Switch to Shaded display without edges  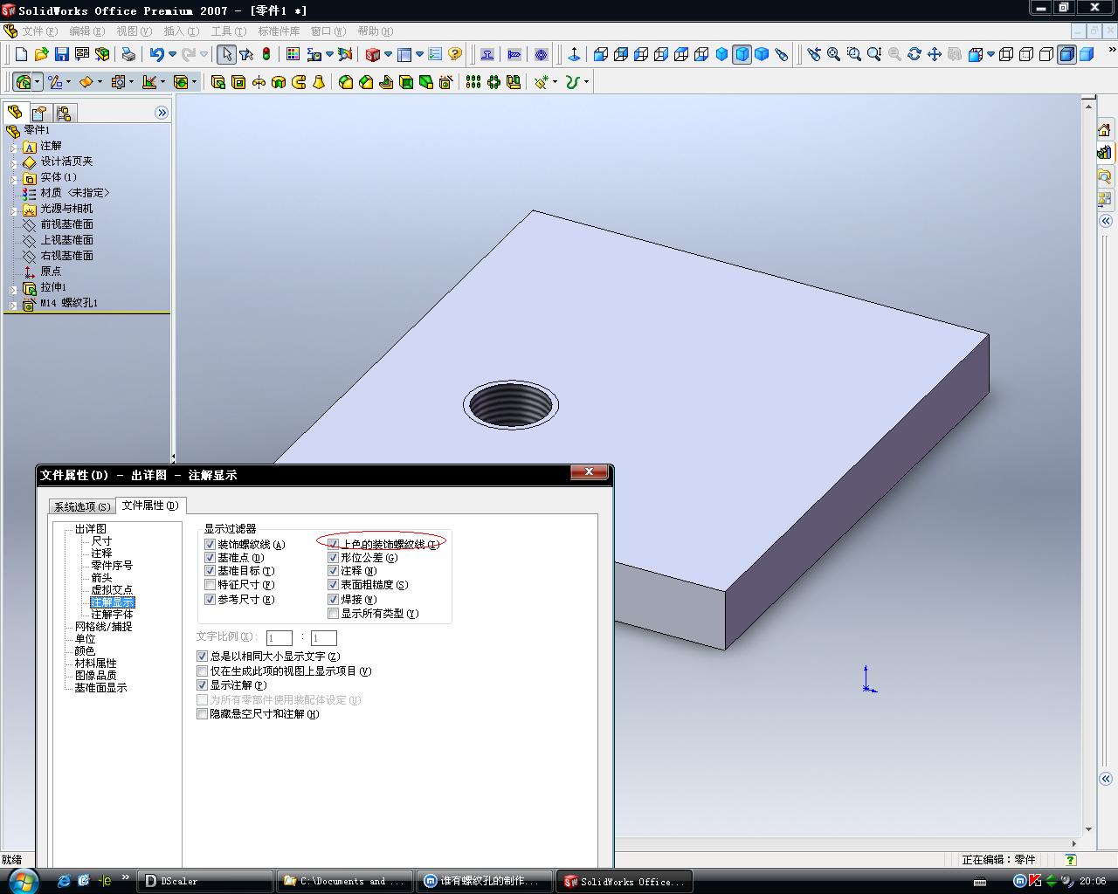(x=1087, y=54)
